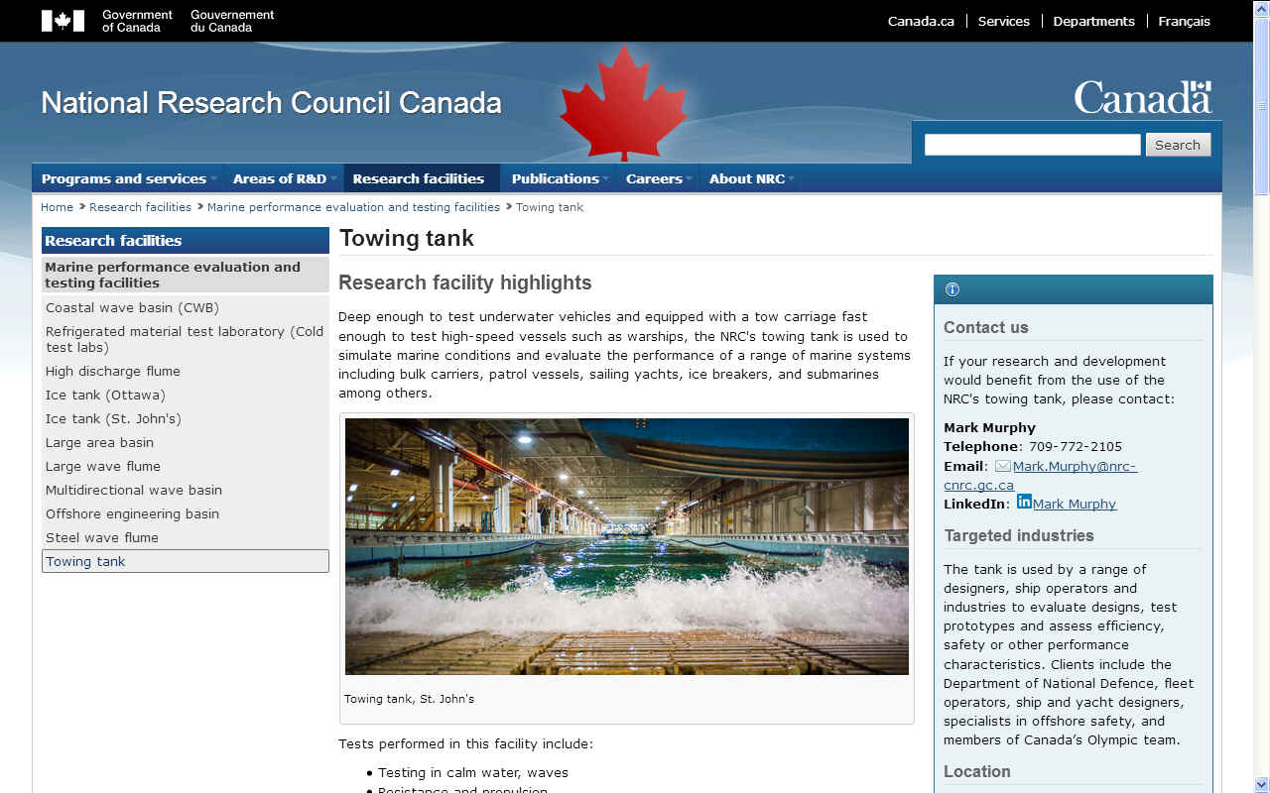Click the Contact us heading
The height and width of the screenshot is (793, 1270).
[x=986, y=328]
